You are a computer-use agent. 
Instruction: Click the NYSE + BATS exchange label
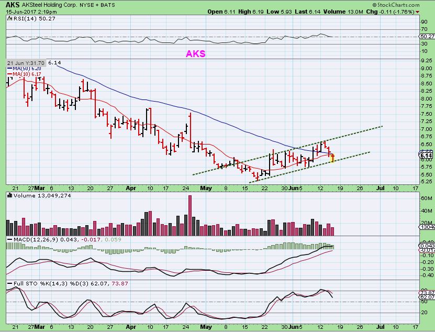[x=97, y=5]
